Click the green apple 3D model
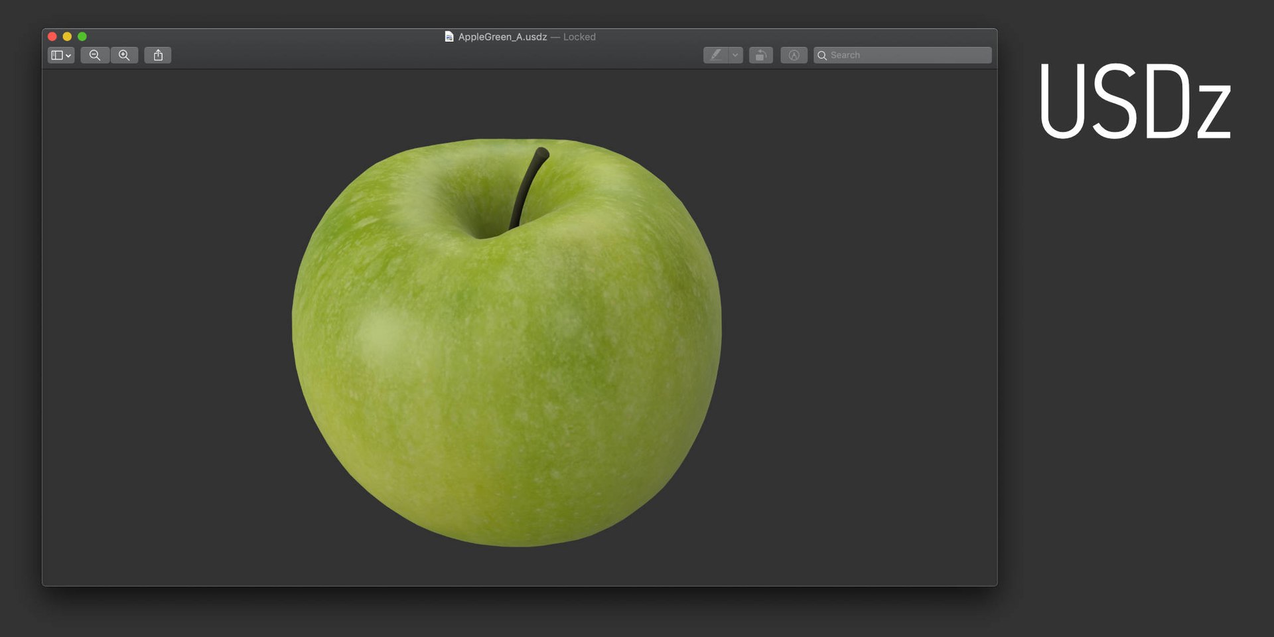 click(x=507, y=342)
